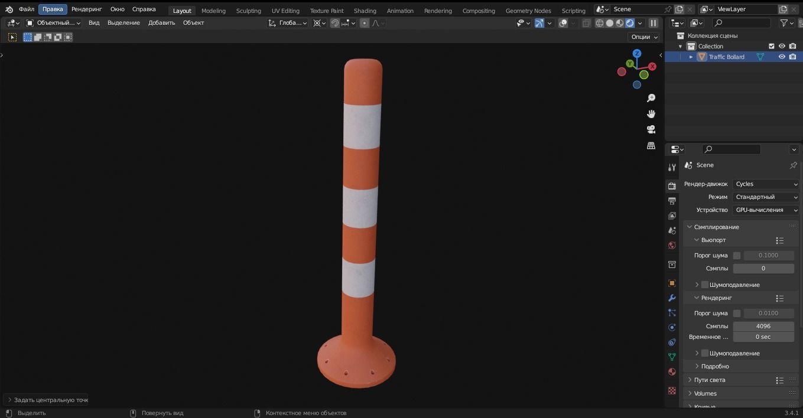Select wireframe viewport shading
803x418 pixels.
[x=600, y=23]
